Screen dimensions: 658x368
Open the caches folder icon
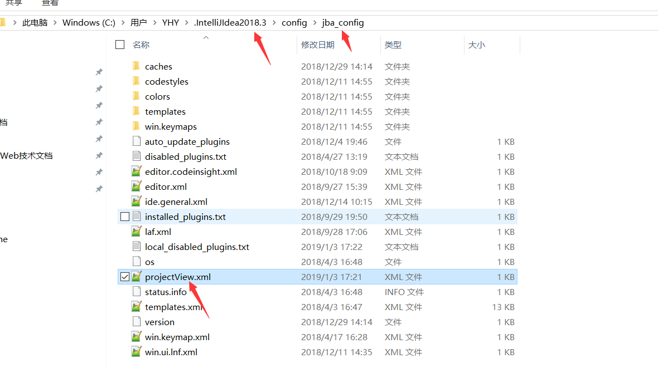137,66
